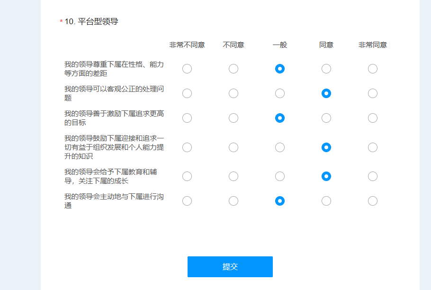The image size is (431, 290).
Task: Click the 提交 submit button
Action: click(x=230, y=266)
